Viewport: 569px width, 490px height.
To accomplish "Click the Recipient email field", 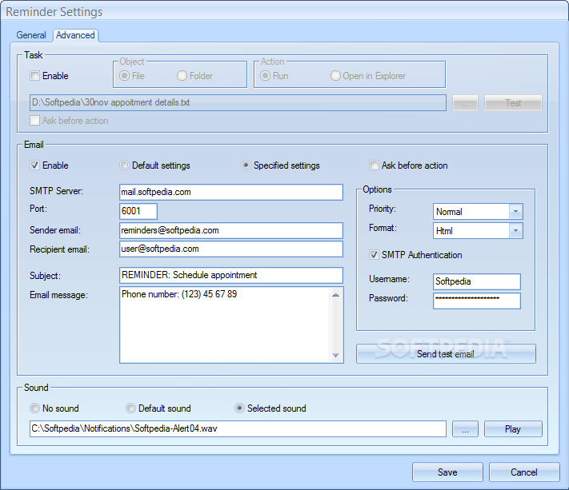I will click(231, 249).
